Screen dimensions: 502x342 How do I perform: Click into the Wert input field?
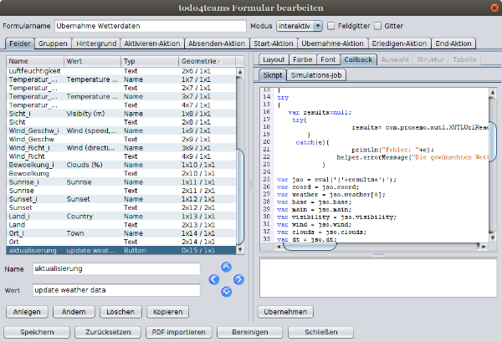(116, 290)
